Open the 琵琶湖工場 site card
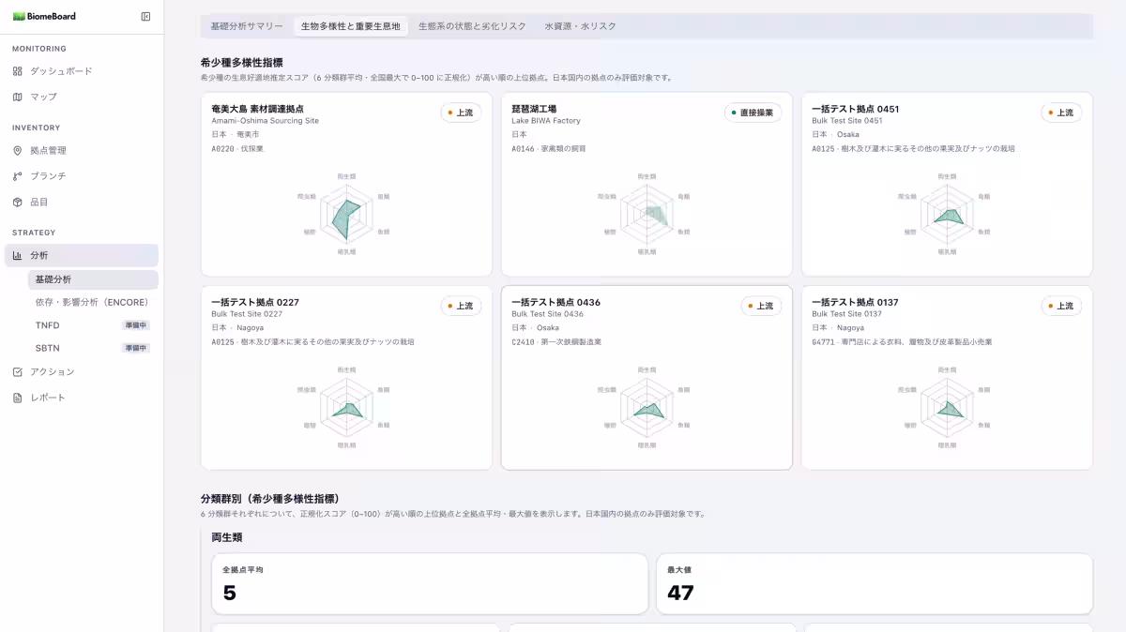 [647, 184]
